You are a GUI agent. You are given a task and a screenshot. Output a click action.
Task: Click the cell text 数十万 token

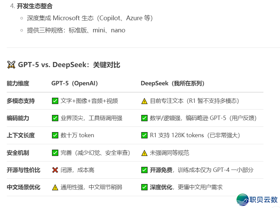(77, 135)
